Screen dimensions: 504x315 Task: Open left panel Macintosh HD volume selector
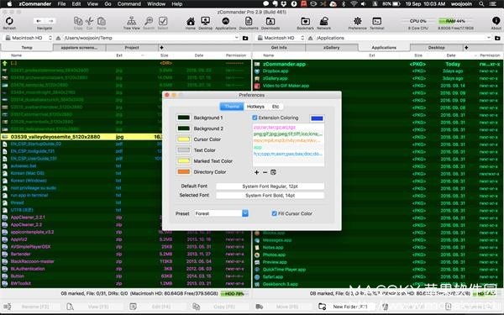tap(28, 38)
